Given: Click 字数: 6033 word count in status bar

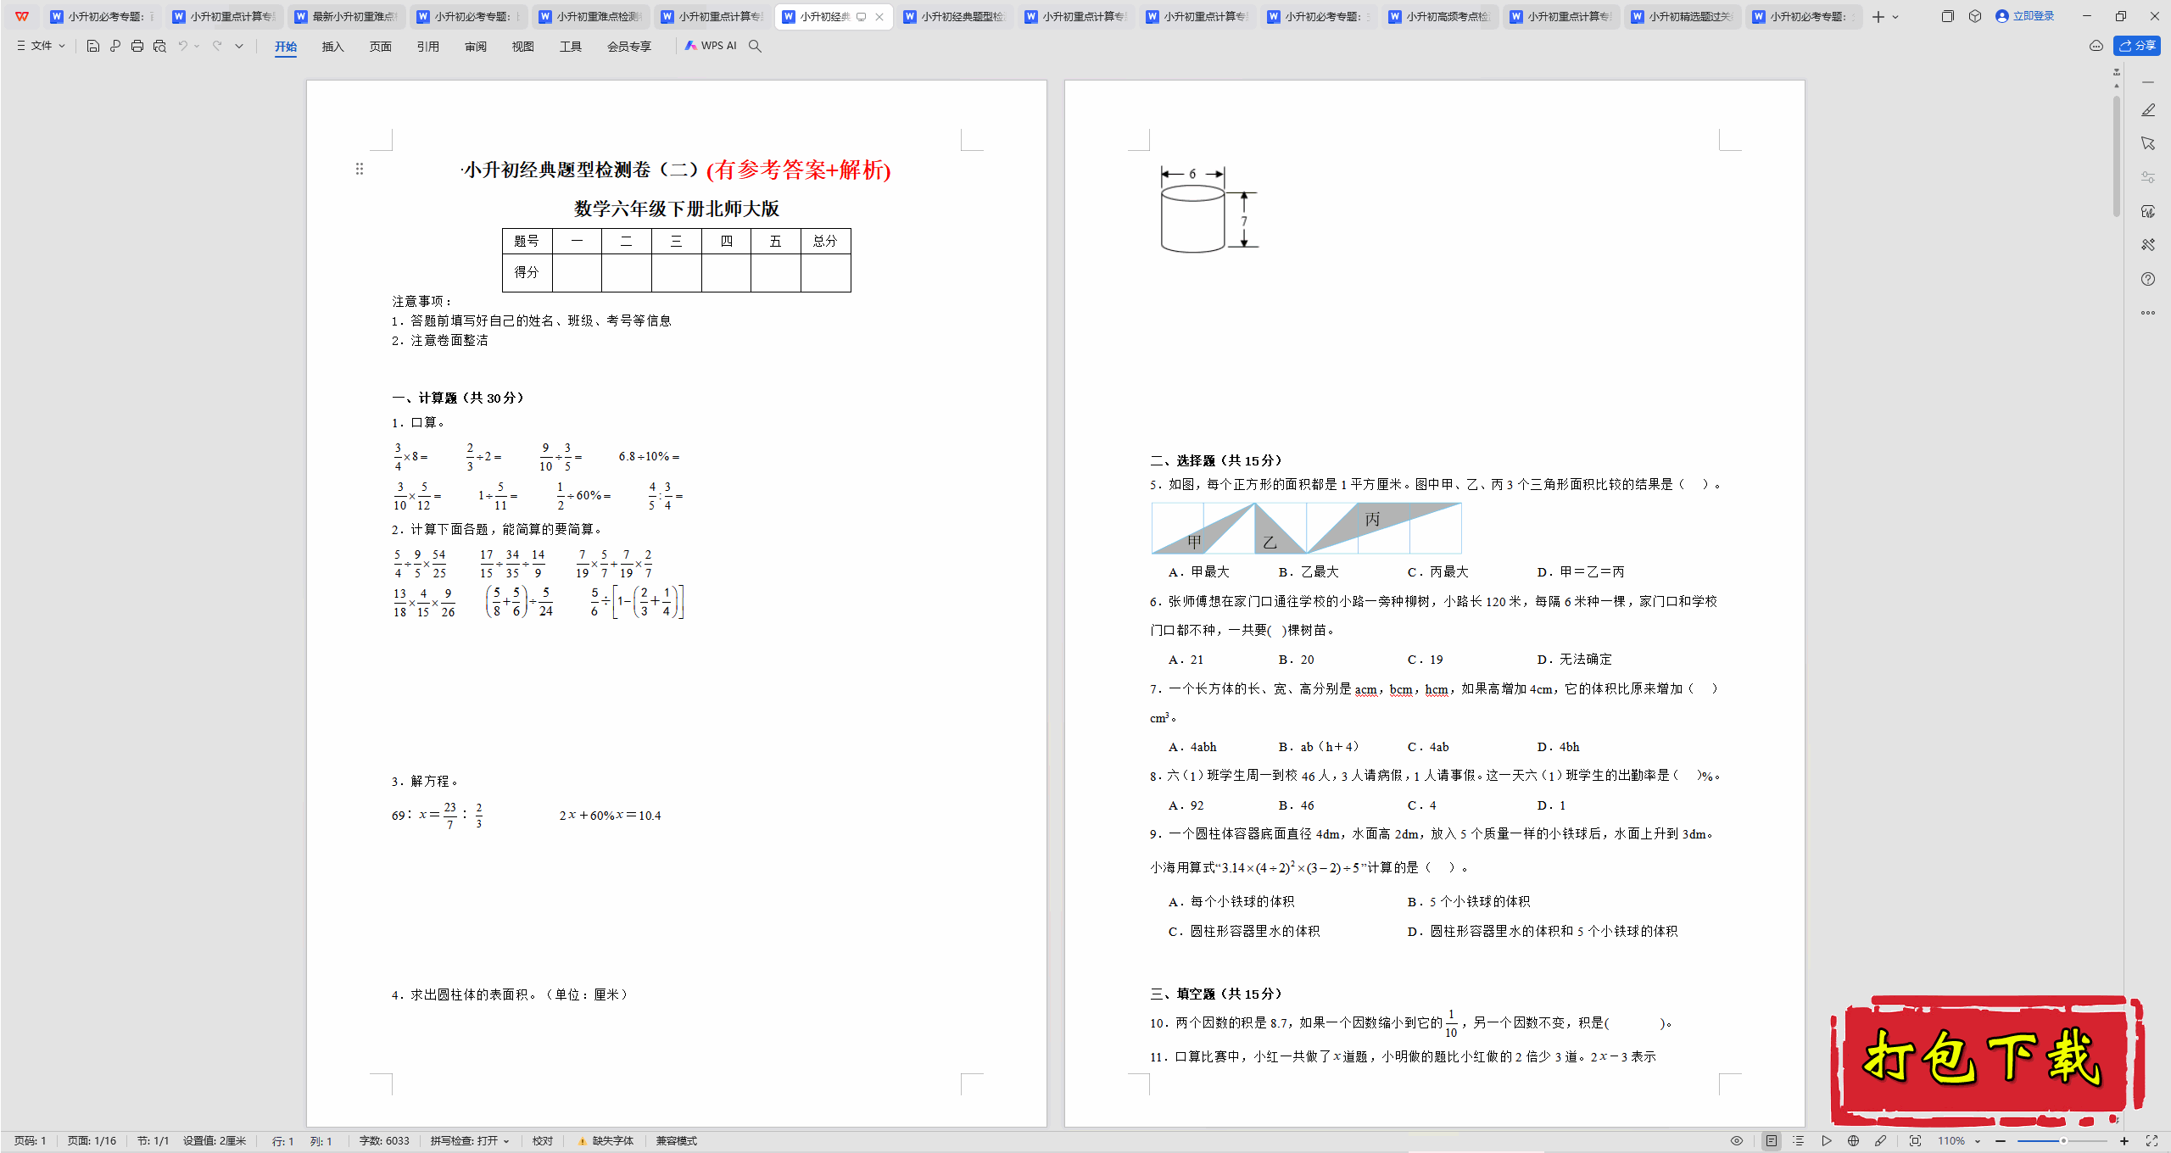Looking at the screenshot, I should point(384,1141).
